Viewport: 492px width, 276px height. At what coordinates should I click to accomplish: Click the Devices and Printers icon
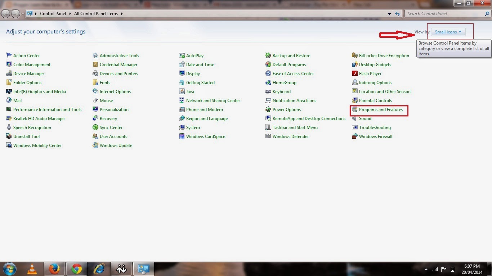(95, 73)
